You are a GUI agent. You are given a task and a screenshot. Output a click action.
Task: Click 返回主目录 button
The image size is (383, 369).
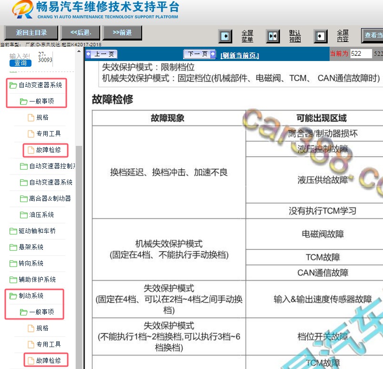tap(31, 33)
